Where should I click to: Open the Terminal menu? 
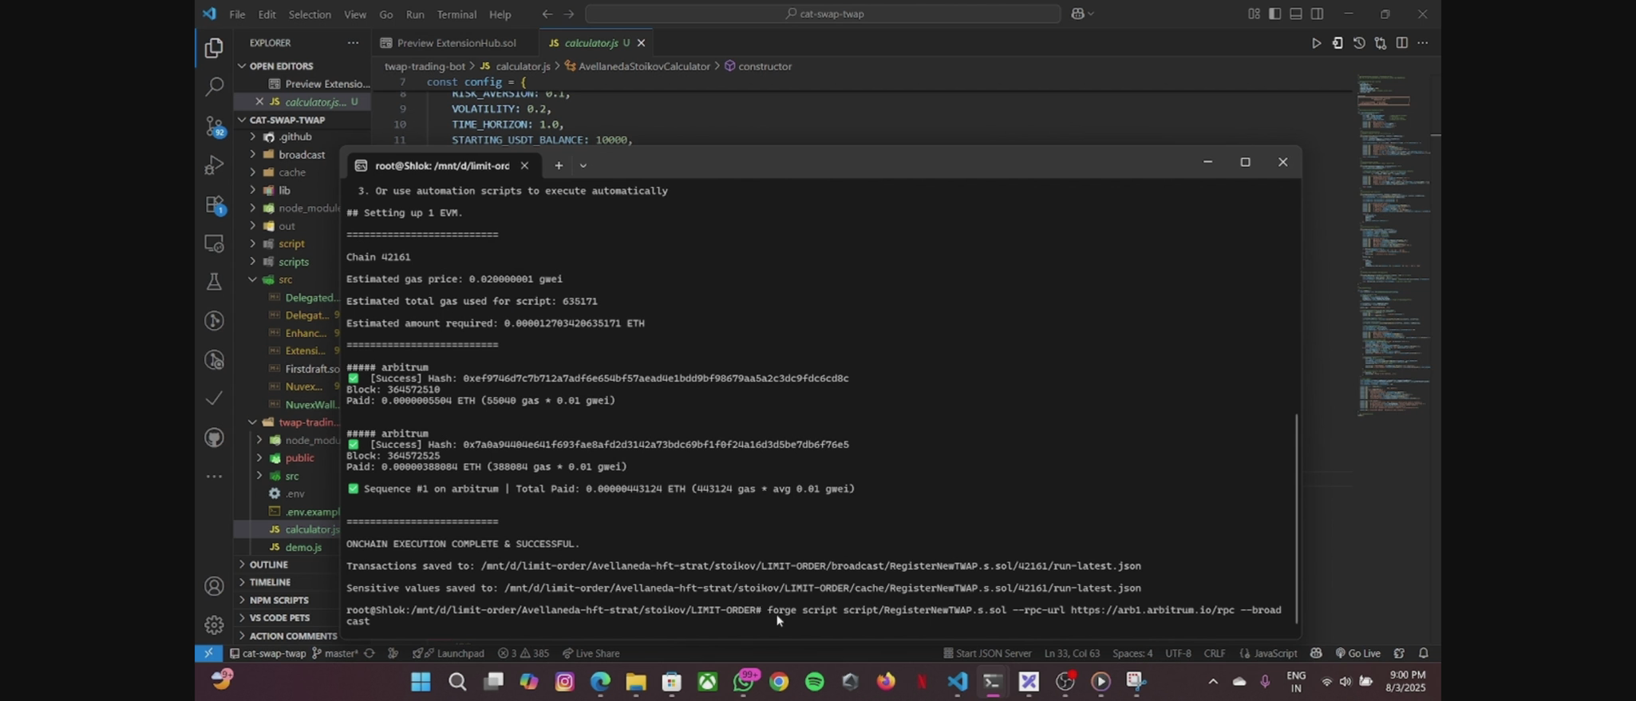click(456, 14)
